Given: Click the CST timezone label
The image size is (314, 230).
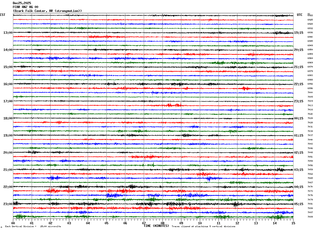Looking at the screenshot, I should (x=3, y=15).
